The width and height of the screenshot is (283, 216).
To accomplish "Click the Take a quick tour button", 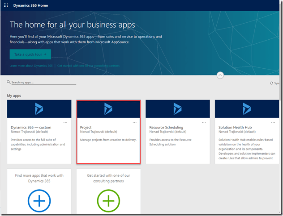I will [30, 54].
